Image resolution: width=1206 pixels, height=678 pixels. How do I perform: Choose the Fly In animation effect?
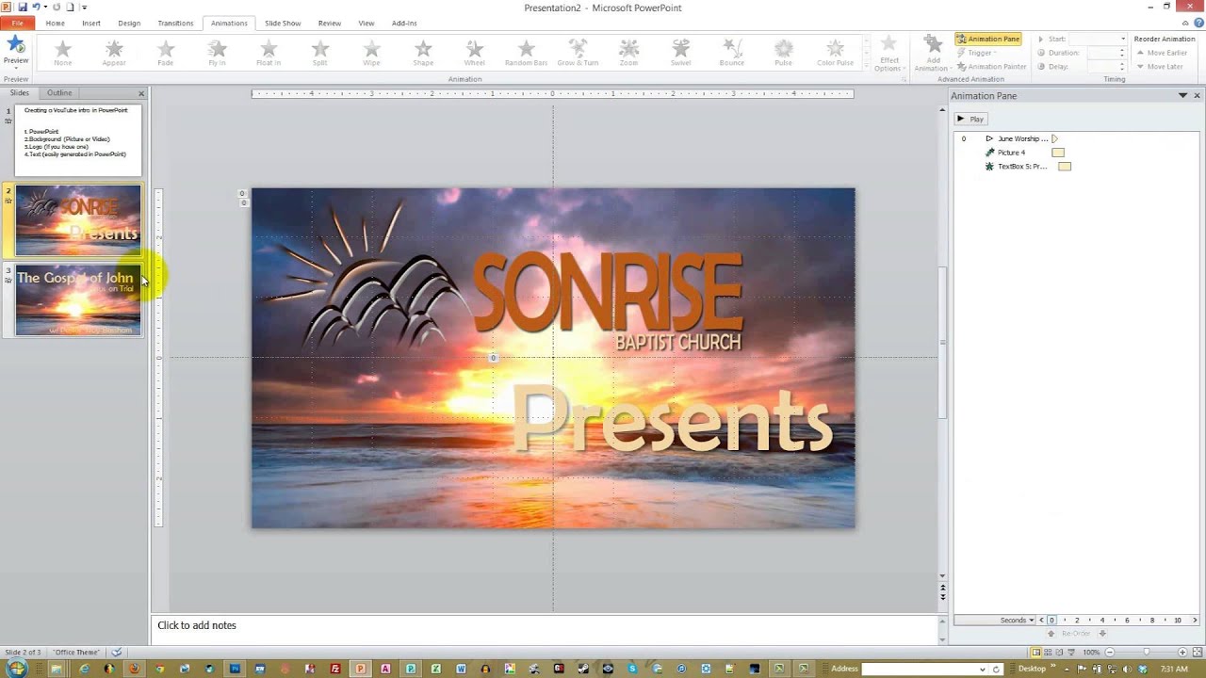click(217, 53)
